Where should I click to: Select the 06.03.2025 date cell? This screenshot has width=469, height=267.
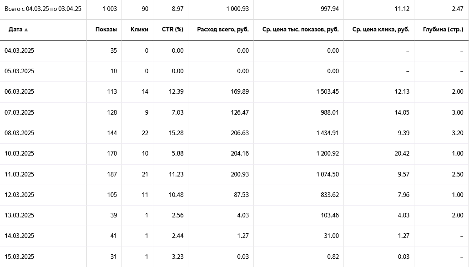[x=19, y=91]
